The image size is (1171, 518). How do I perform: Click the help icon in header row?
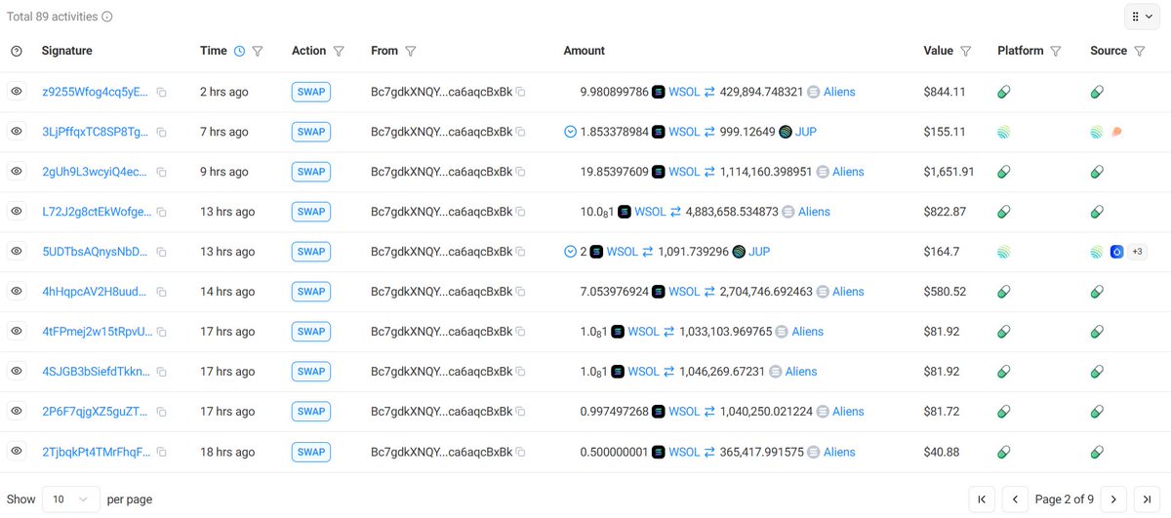pyautogui.click(x=16, y=51)
